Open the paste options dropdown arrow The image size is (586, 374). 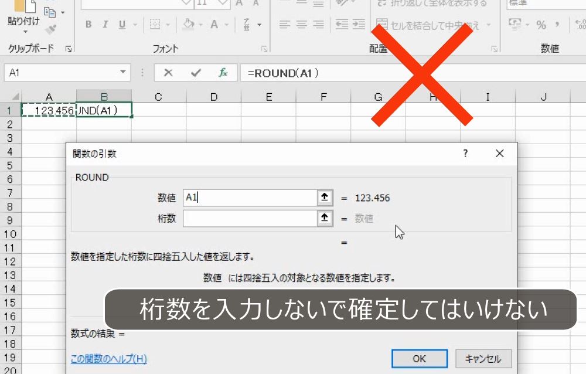[25, 32]
